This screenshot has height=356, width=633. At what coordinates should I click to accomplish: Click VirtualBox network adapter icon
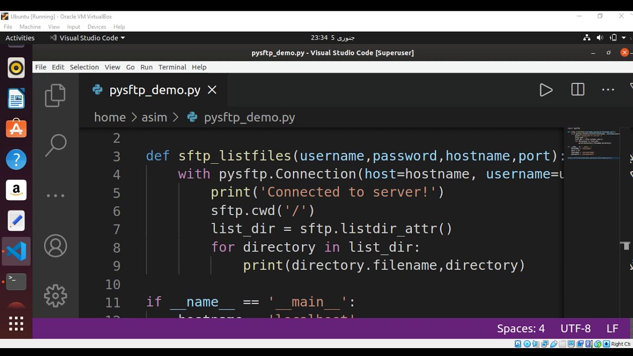click(x=544, y=344)
